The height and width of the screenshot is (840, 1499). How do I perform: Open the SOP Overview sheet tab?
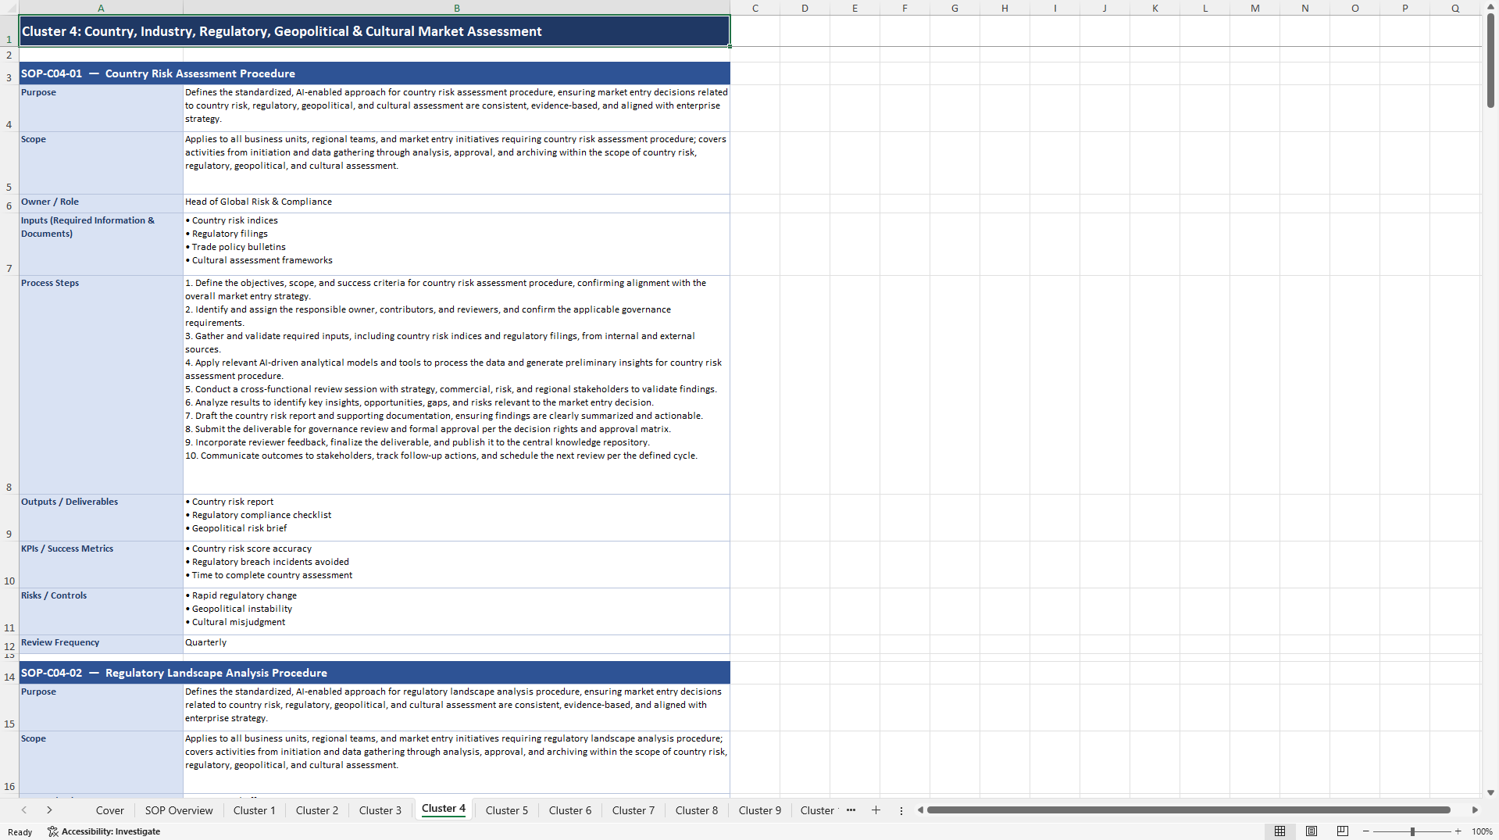point(179,810)
